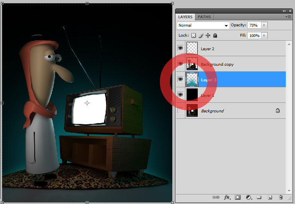295x204 pixels.
Task: Select the Layer 3 row name
Action: [x=208, y=80]
